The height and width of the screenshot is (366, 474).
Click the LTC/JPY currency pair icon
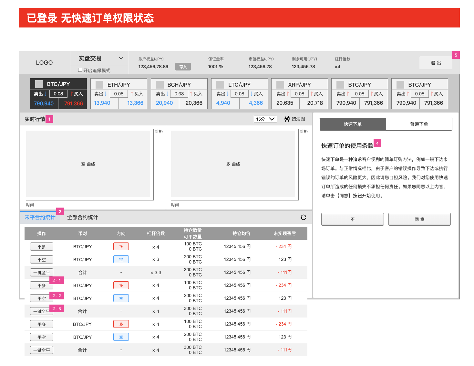click(220, 85)
